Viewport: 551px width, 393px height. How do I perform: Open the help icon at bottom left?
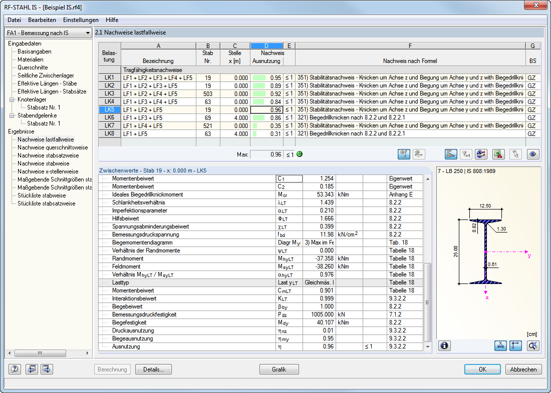15,369
